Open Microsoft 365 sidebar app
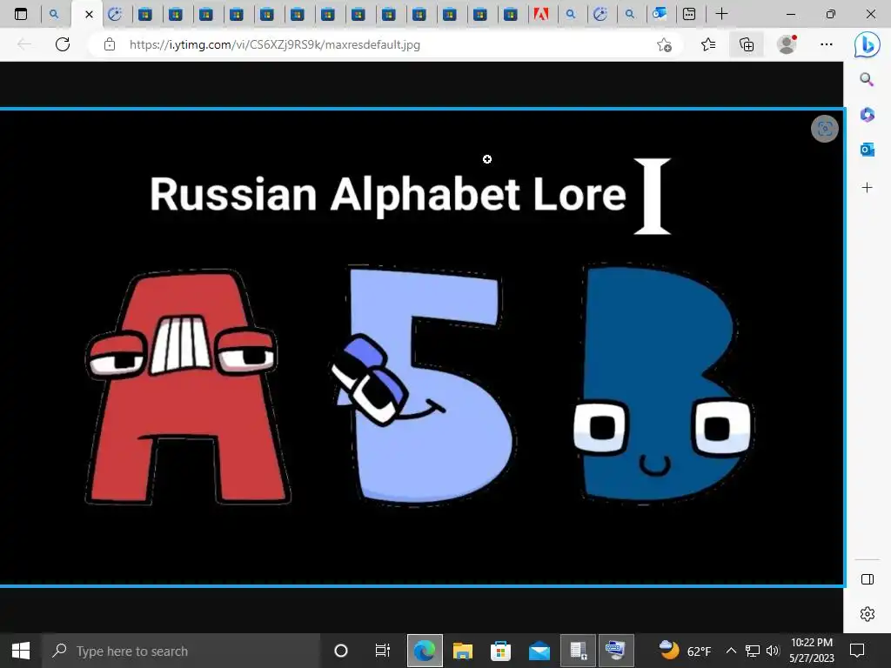 point(868,115)
